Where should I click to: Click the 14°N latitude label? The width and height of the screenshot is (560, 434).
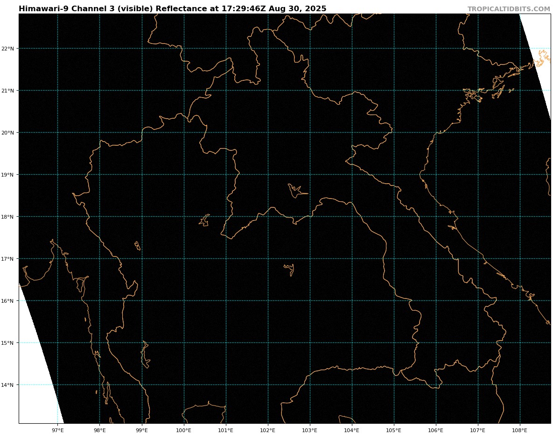coord(8,385)
